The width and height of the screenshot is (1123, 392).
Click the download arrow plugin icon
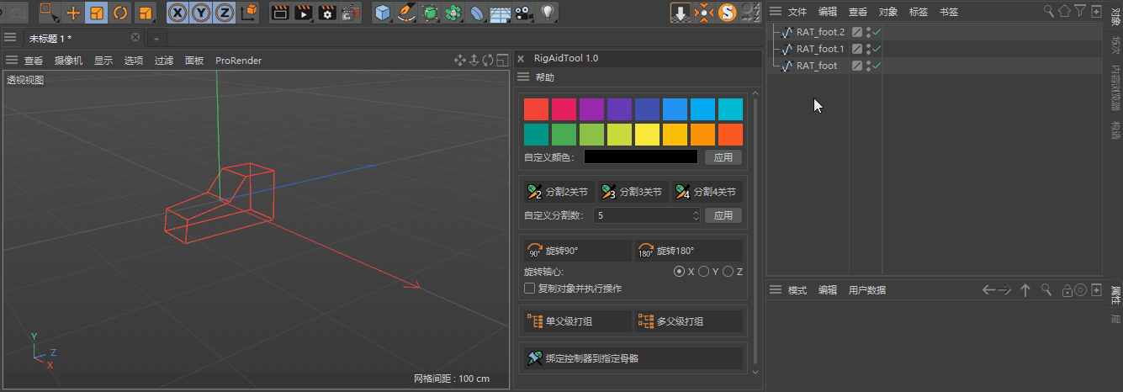click(x=681, y=12)
